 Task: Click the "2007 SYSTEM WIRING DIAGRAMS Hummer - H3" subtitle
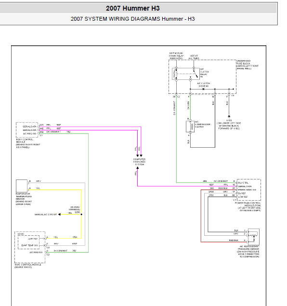coord(132,19)
